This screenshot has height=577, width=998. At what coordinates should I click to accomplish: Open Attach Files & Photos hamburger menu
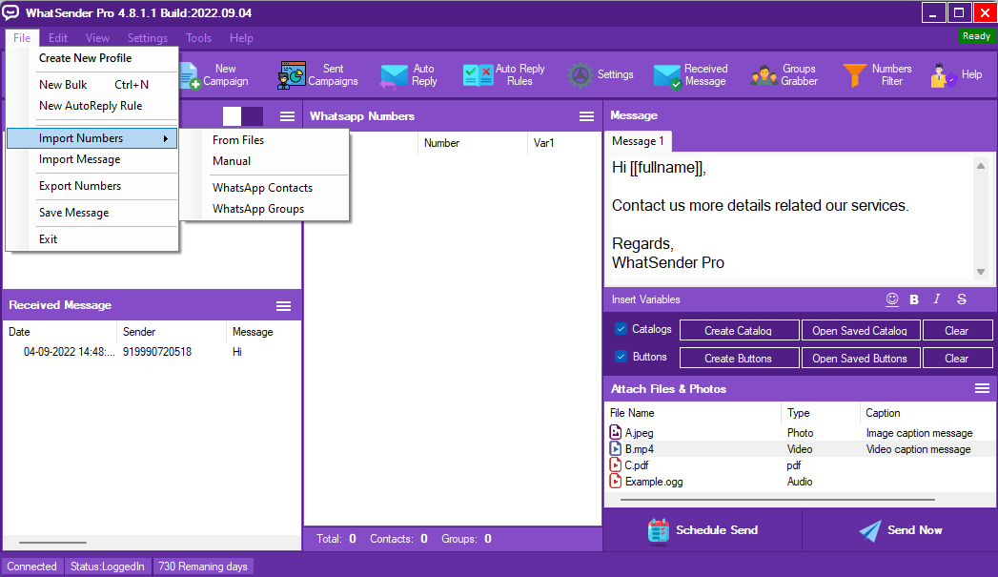[982, 388]
